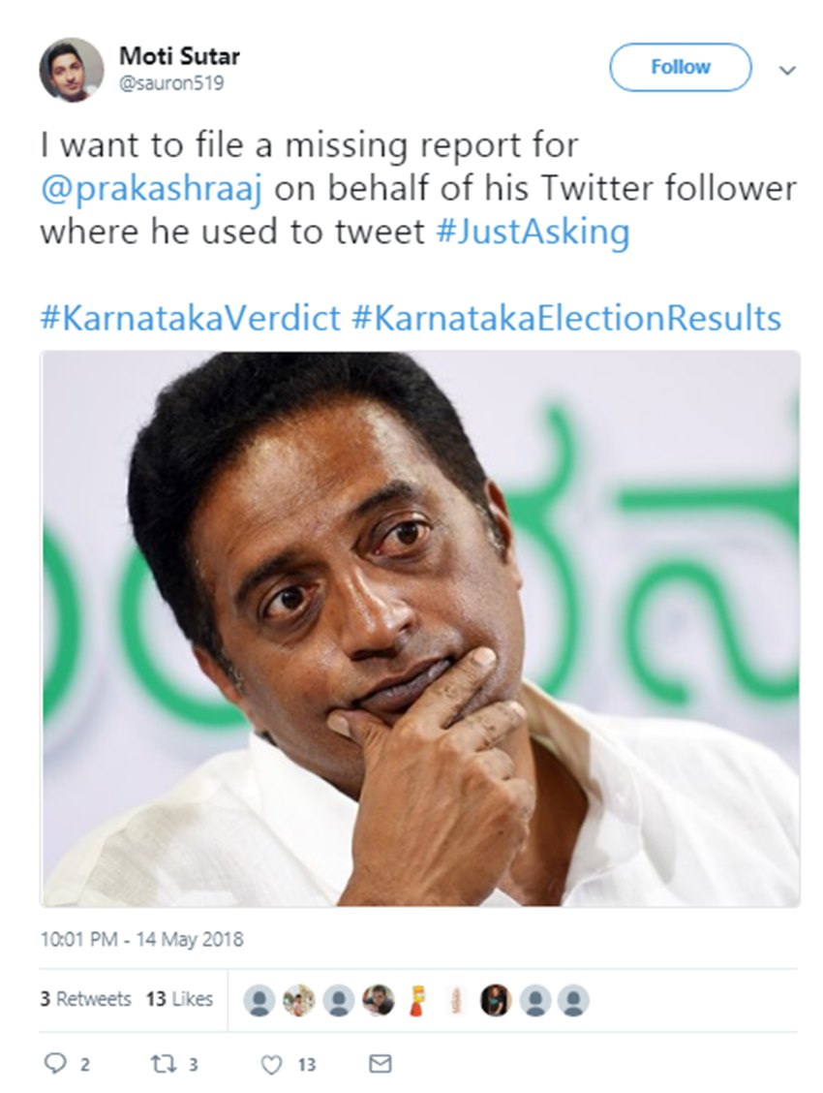Click the first liker's avatar
This screenshot has height=1093, width=823.
click(259, 1000)
